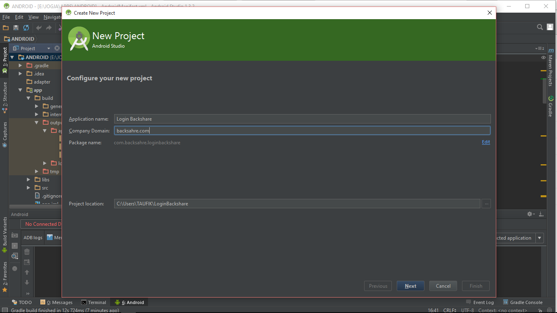
Task: Open the File menu
Action: 6,17
